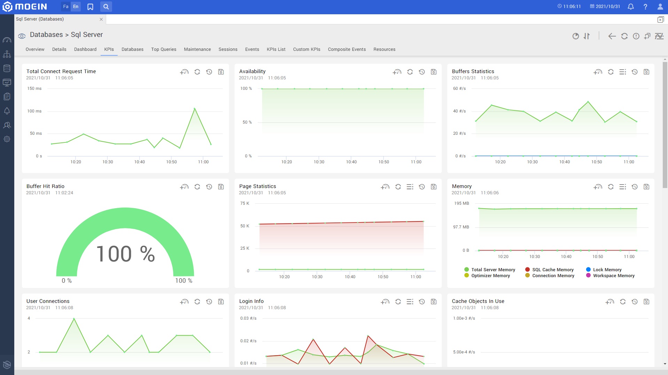Expand the Page Statistics legend list
This screenshot has height=375, width=668.
[x=410, y=187]
